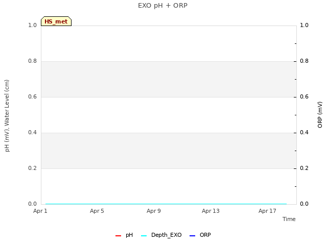This screenshot has height=245, width=327.
Task: Click the cyan Depth_EXO legend color marker
Action: tap(144, 236)
